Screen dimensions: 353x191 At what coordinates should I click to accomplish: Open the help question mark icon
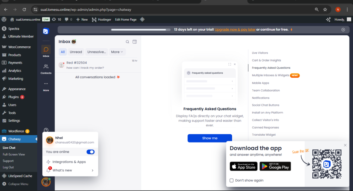coord(46,130)
